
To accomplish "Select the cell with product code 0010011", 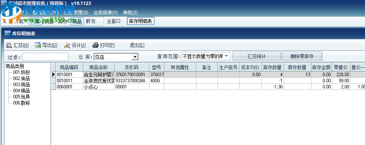I will pos(69,81).
